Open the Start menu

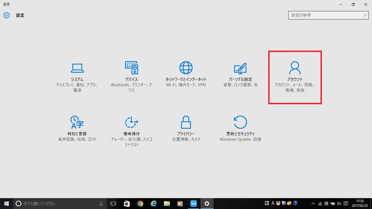(7, 204)
